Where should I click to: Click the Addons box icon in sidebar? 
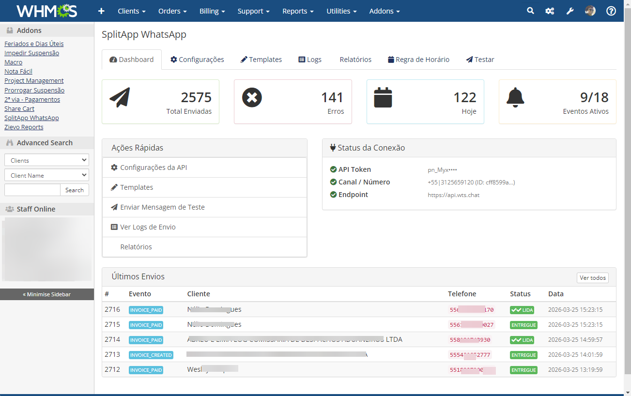[10, 30]
